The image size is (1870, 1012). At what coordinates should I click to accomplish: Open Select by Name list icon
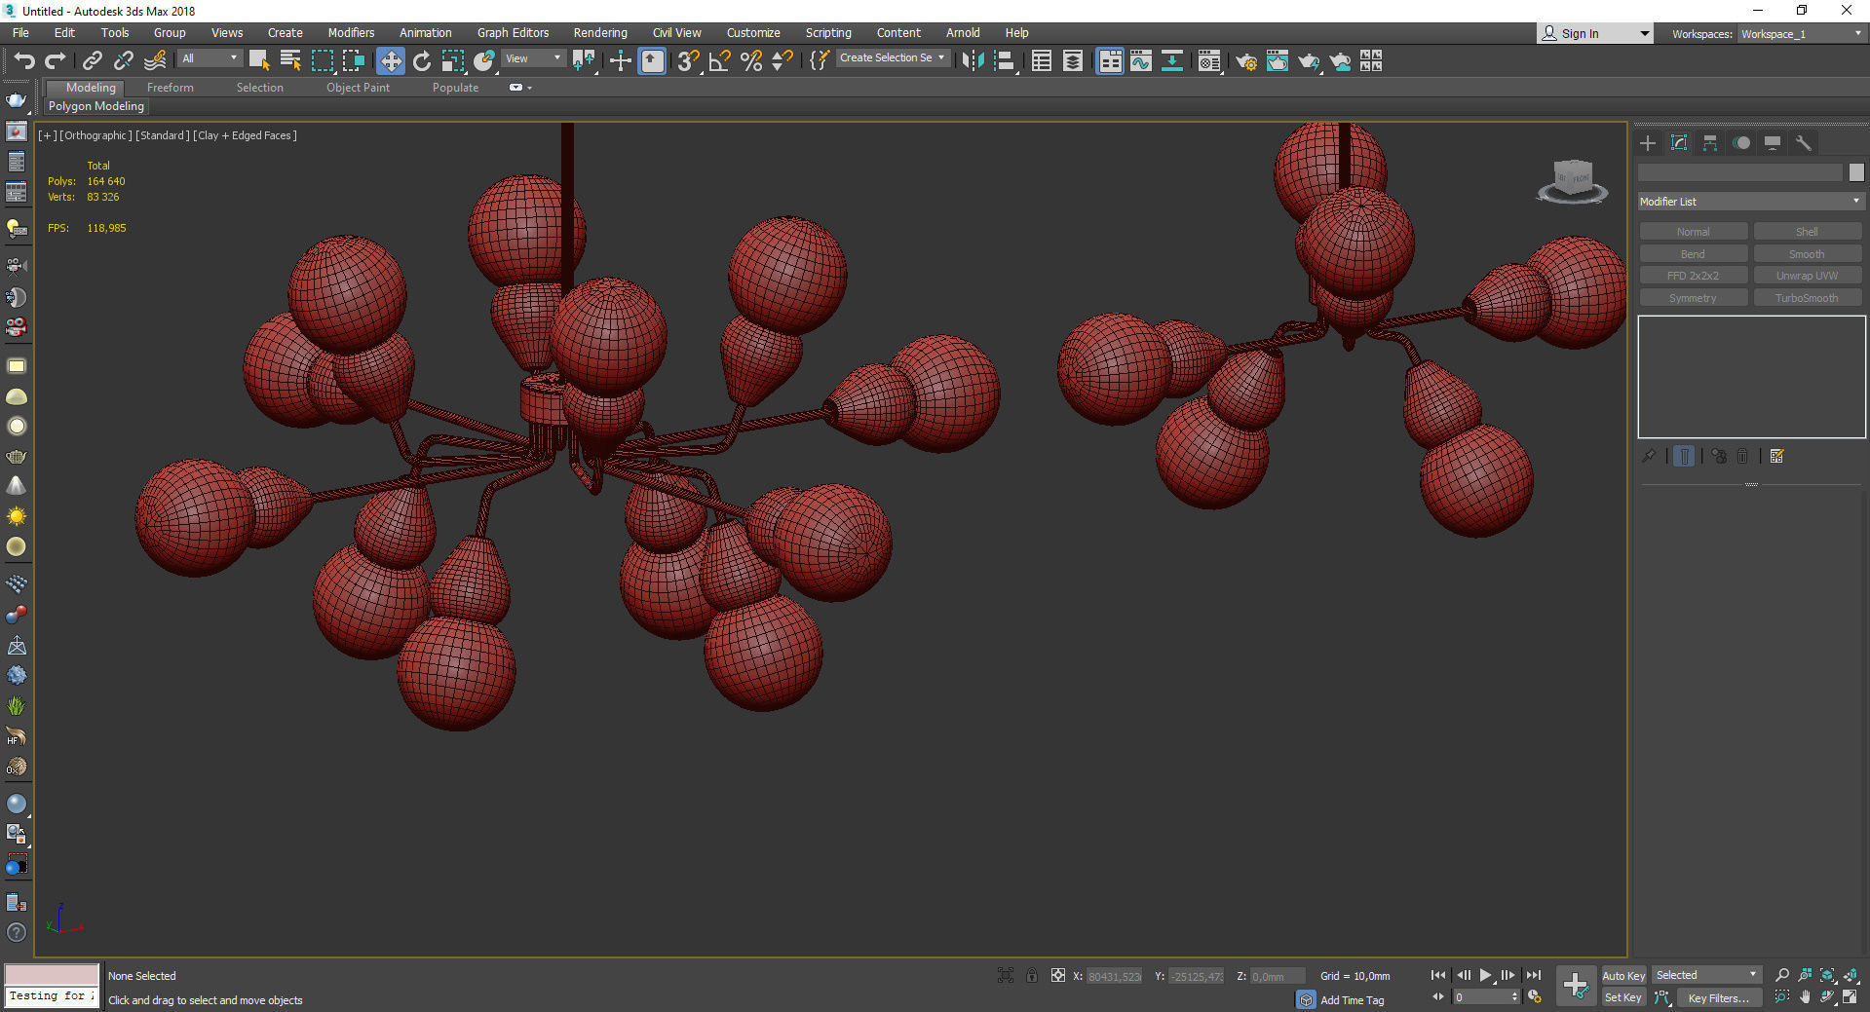290,61
